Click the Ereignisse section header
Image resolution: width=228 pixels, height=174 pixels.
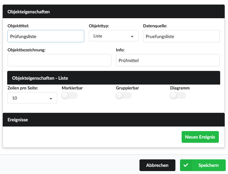point(114,120)
